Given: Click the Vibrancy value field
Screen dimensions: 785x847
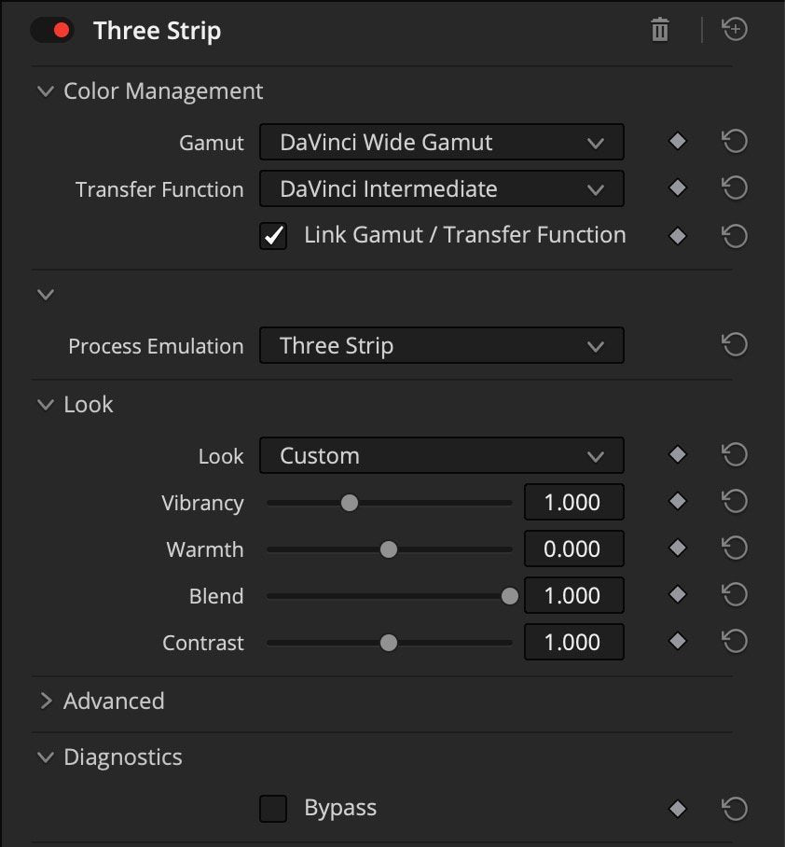Looking at the screenshot, I should coord(574,503).
